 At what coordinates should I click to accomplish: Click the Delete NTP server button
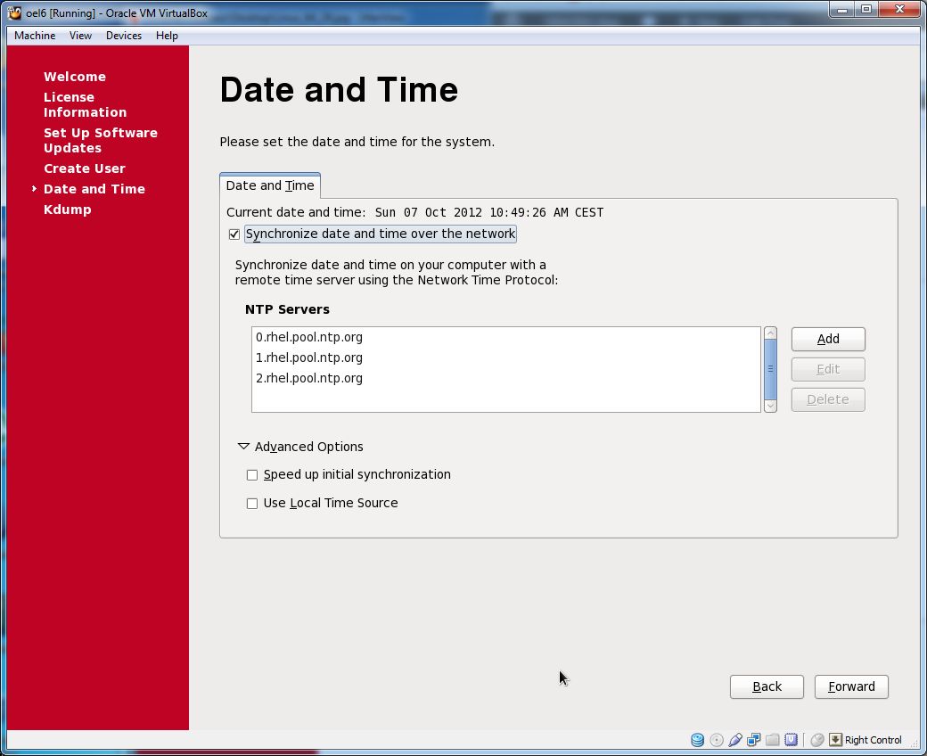pos(828,399)
